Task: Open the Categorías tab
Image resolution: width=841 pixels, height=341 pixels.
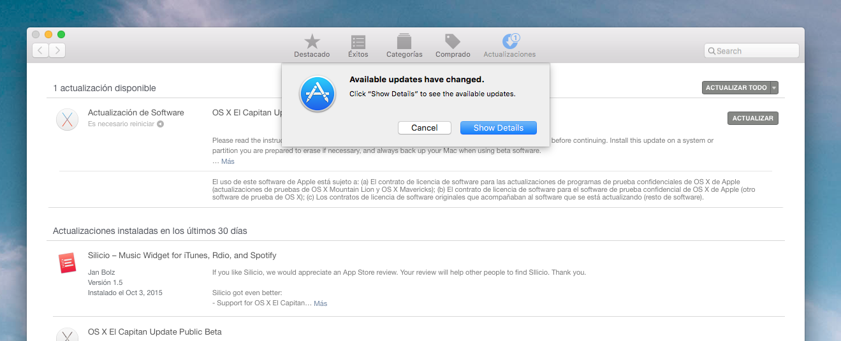Action: coord(404,46)
